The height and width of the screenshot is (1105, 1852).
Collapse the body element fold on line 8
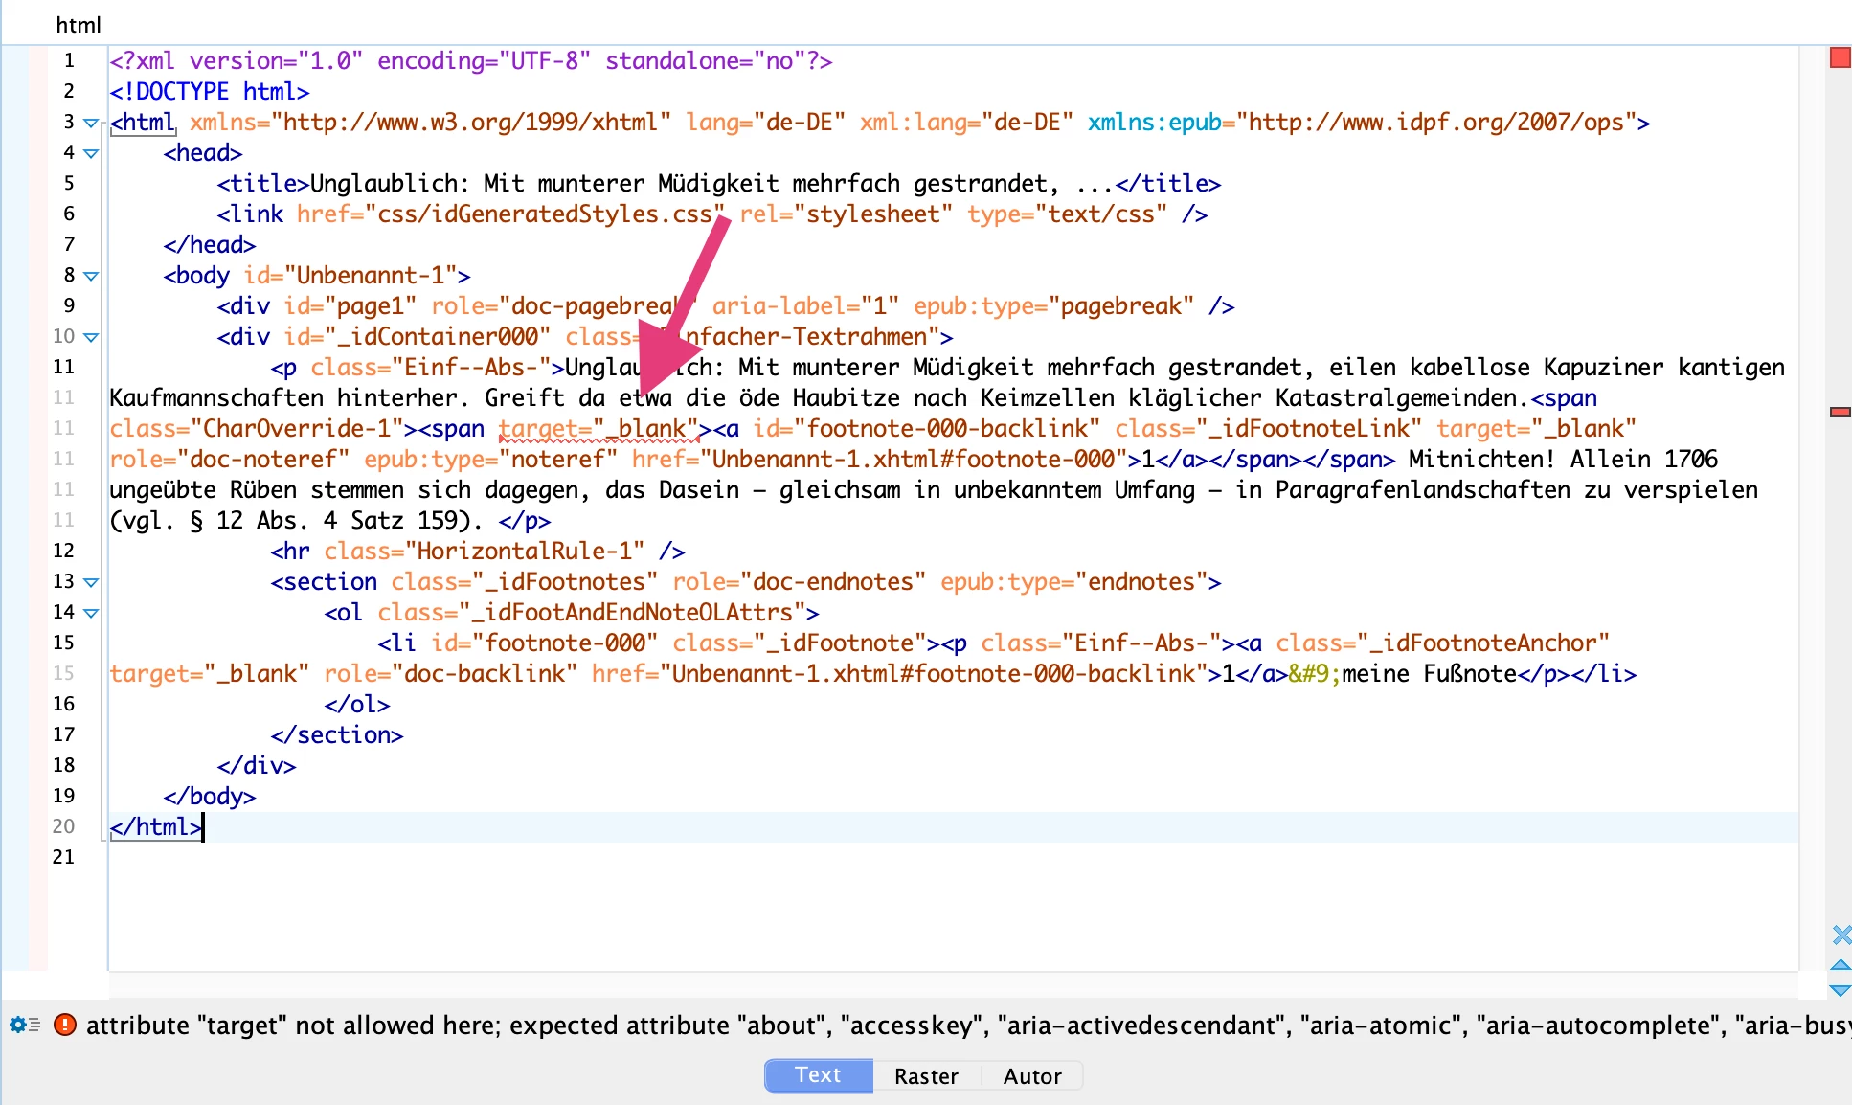91,277
